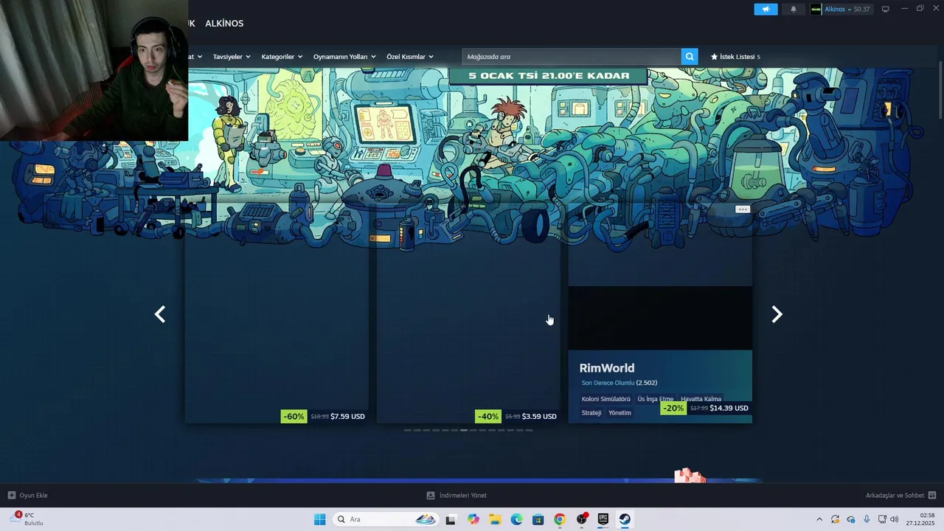The width and height of the screenshot is (944, 531).
Task: Click the Windows taskbar Ara search box
Action: coord(384,519)
